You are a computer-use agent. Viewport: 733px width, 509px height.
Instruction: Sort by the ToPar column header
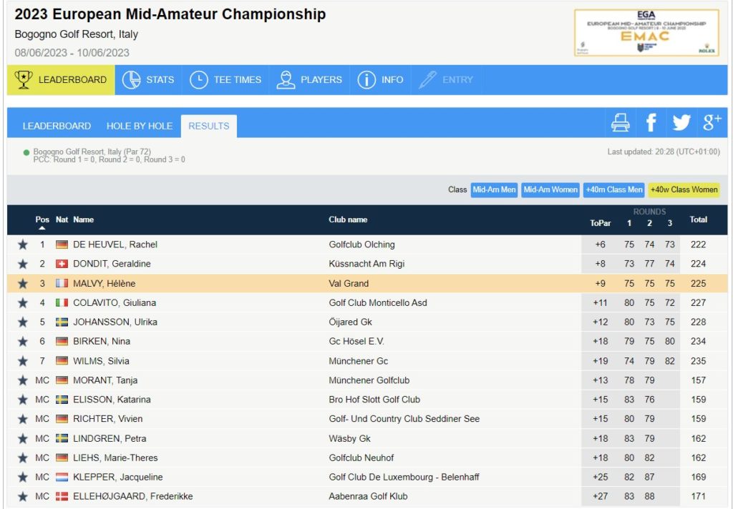point(600,223)
